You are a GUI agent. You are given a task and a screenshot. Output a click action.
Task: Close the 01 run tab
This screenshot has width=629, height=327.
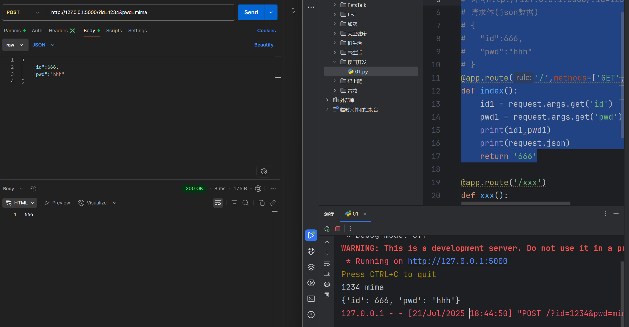365,214
